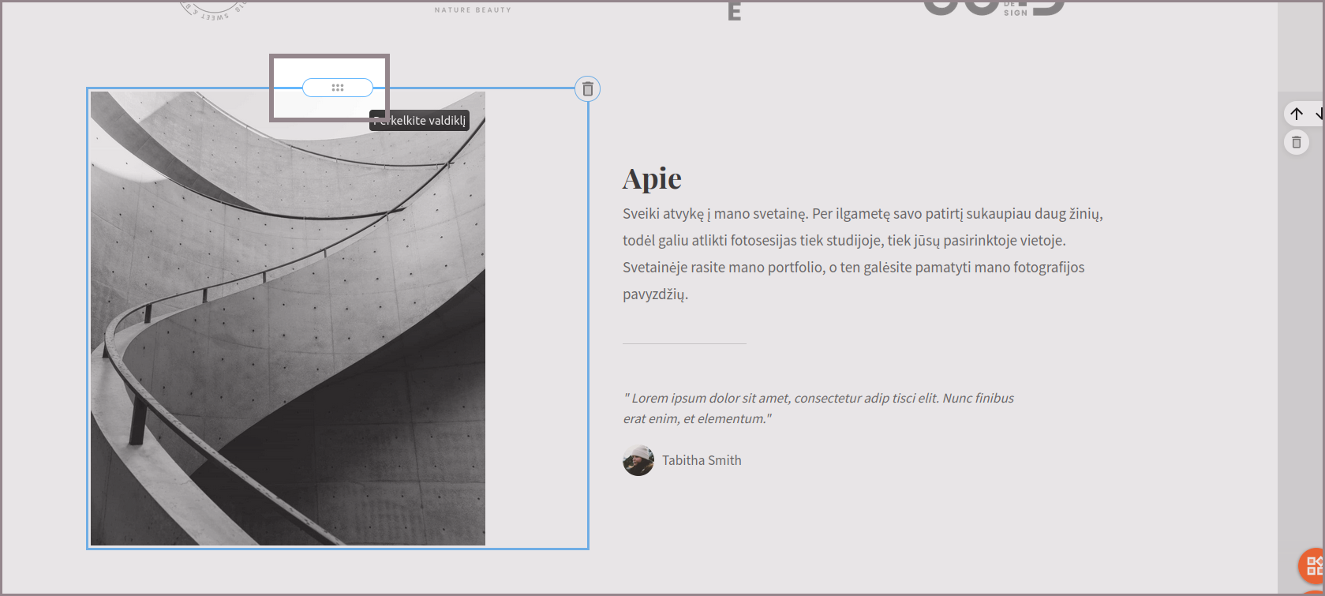This screenshot has height=596, width=1325.
Task: Click the "Design" logo at top right
Action: 994,8
